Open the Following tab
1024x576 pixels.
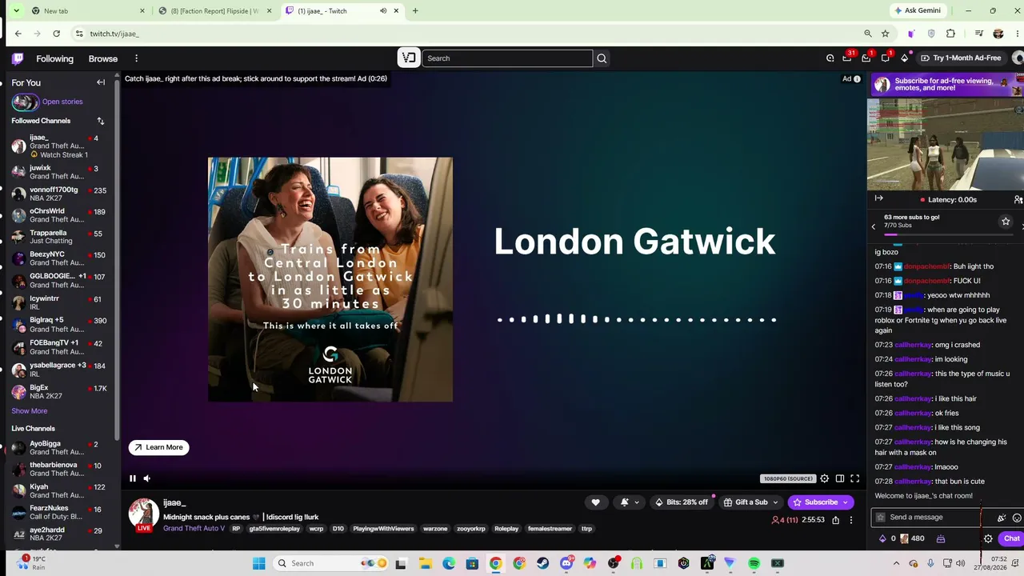click(54, 58)
